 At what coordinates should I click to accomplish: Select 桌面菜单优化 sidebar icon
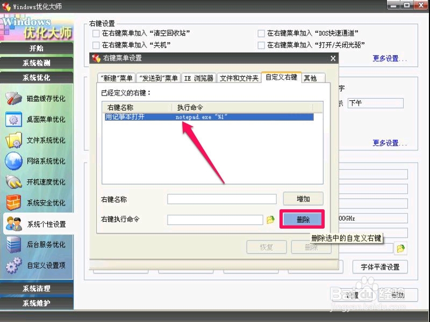[14, 119]
